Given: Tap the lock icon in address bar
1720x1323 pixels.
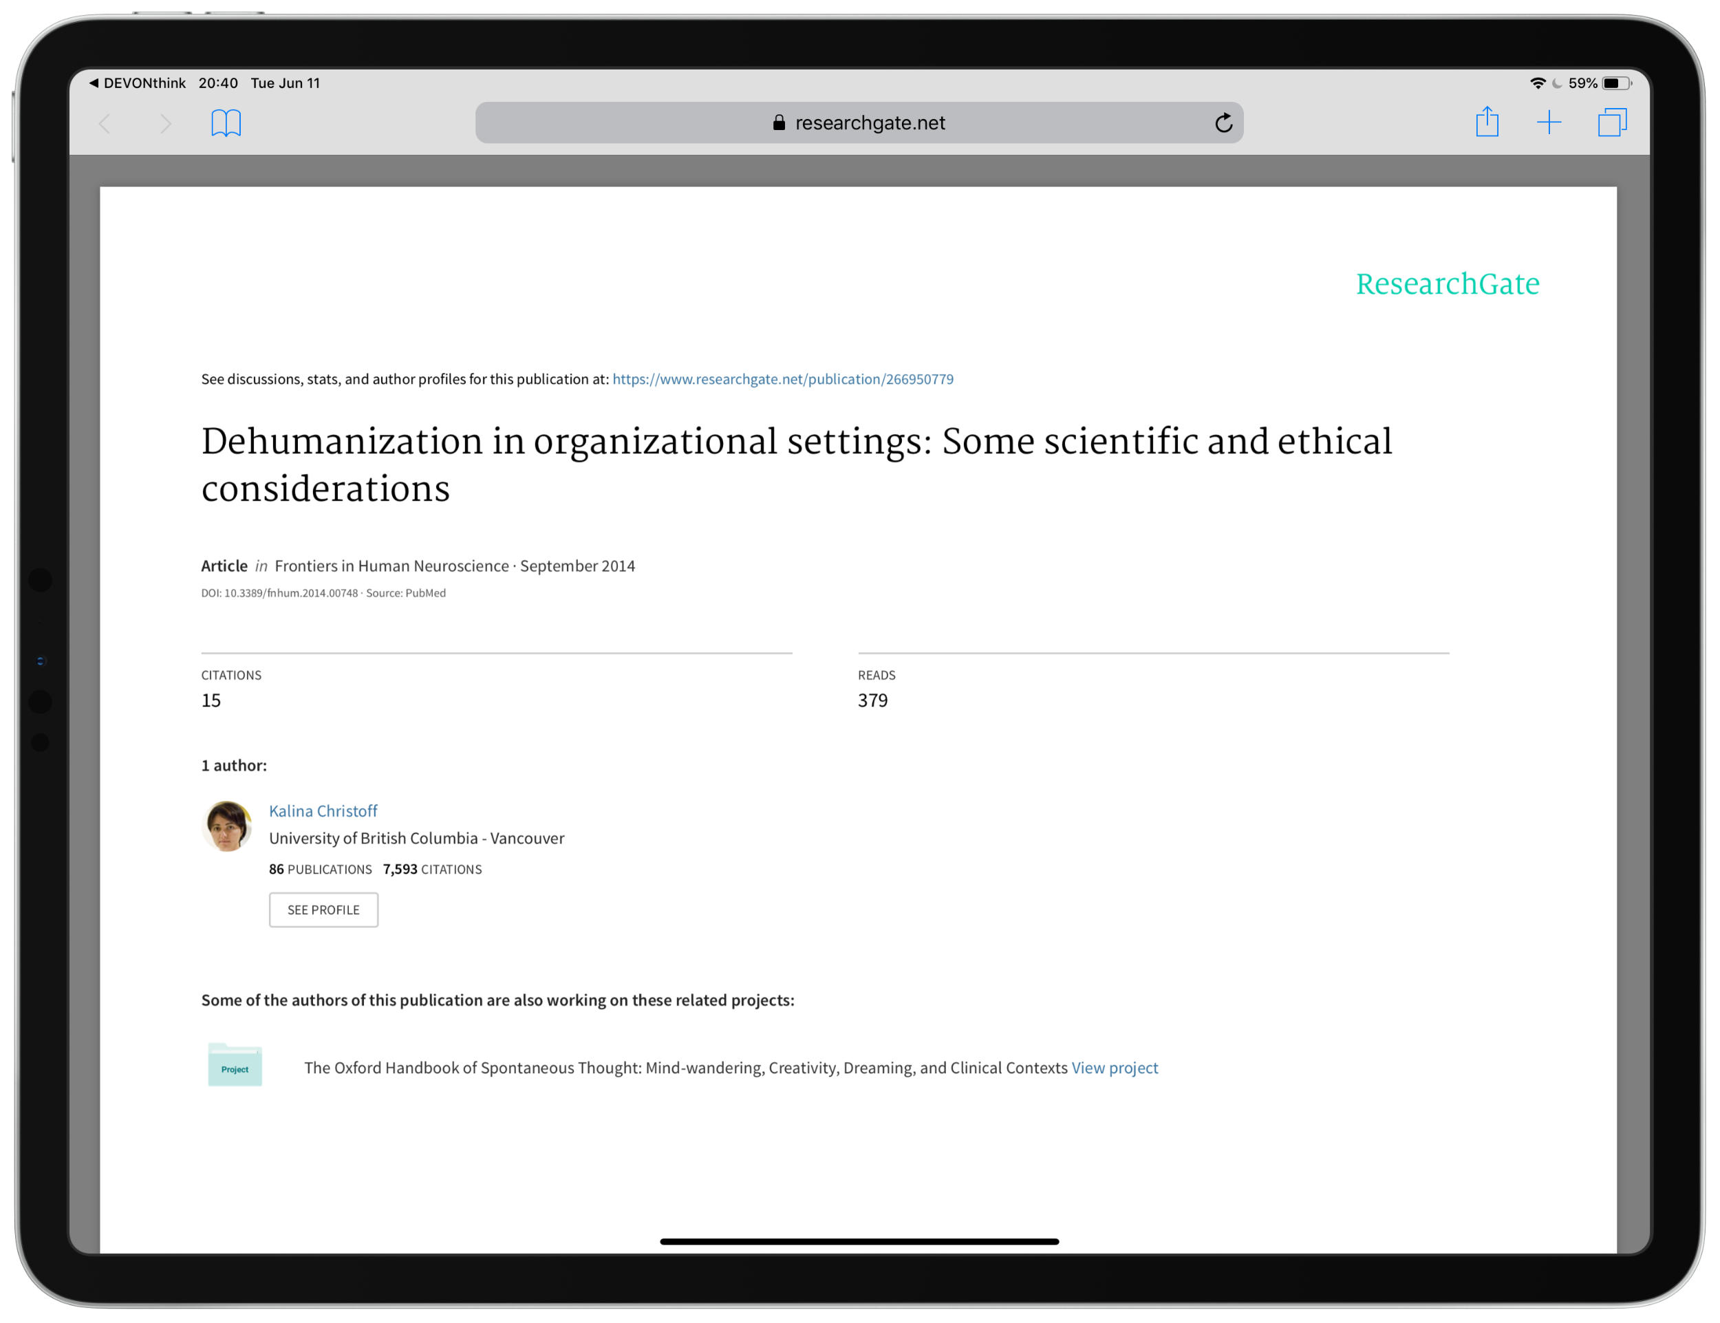Looking at the screenshot, I should point(779,123).
